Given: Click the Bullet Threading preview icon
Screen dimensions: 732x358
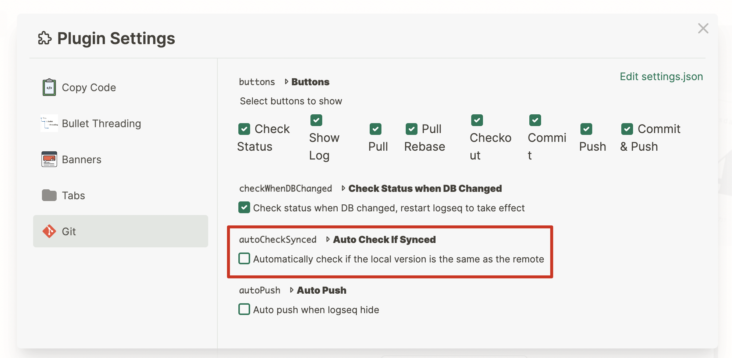Looking at the screenshot, I should click(x=49, y=123).
